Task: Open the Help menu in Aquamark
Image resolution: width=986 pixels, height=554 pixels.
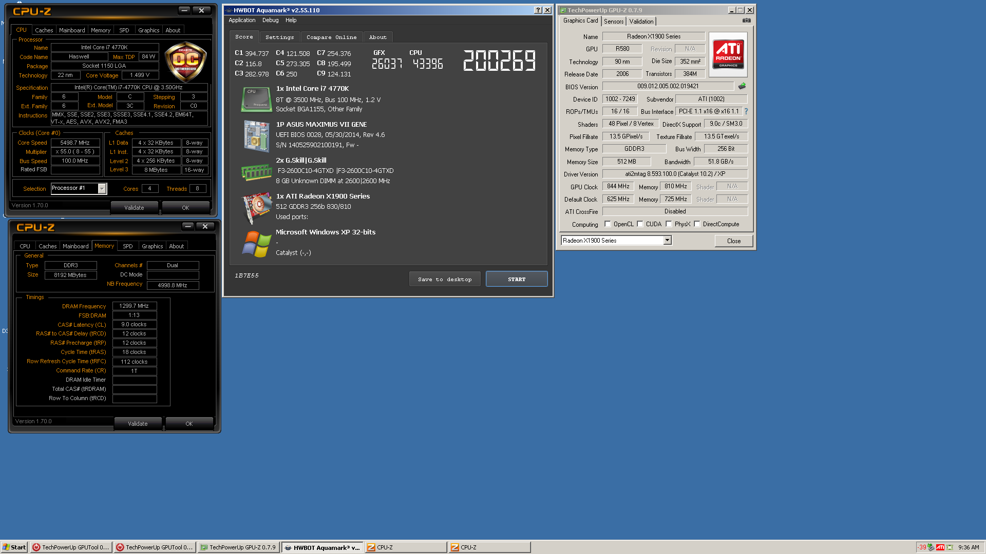Action: 291,21
